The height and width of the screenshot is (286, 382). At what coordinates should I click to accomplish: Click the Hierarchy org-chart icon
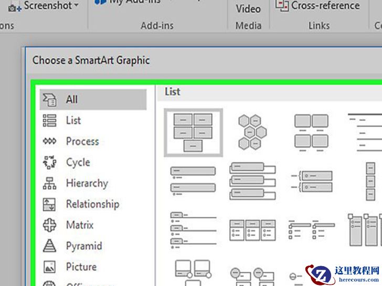point(50,183)
